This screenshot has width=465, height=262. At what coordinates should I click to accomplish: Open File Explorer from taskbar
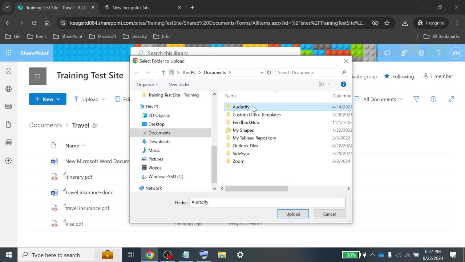point(222,255)
